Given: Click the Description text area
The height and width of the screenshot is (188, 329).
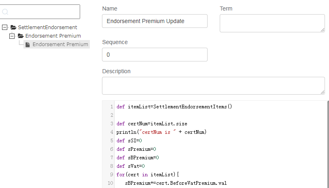Looking at the screenshot, I should 213,86.
